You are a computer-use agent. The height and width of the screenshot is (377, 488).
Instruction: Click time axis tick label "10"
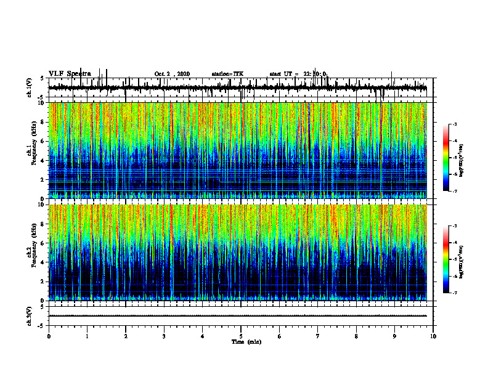pyautogui.click(x=433, y=336)
